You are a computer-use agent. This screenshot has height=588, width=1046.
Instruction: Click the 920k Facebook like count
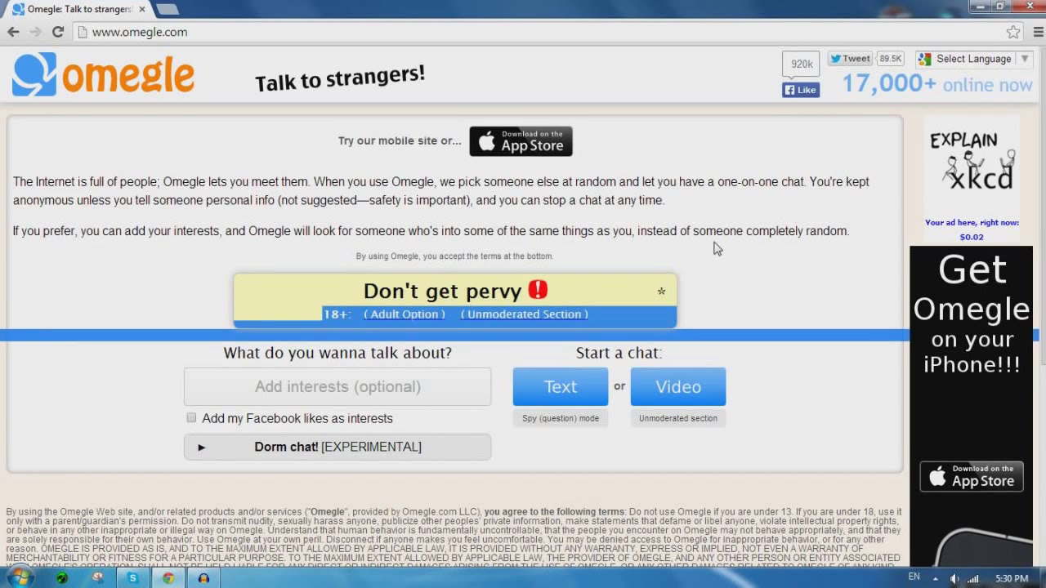pos(801,64)
